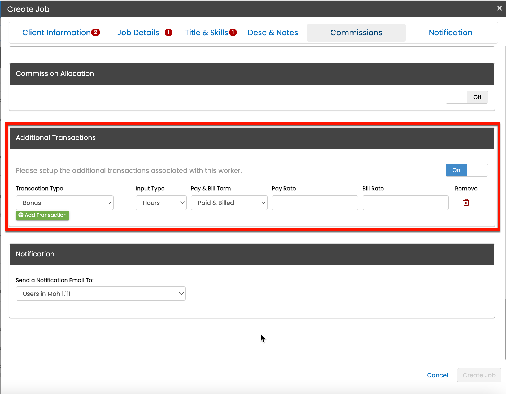This screenshot has height=394, width=506.
Task: Delete the Bonus transaction with trash icon
Action: (x=466, y=203)
